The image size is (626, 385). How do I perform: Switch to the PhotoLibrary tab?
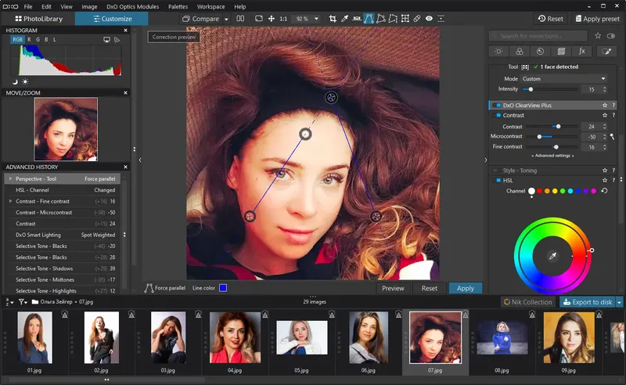pos(38,19)
